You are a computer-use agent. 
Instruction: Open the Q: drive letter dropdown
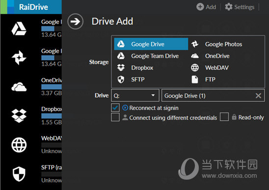(135, 95)
